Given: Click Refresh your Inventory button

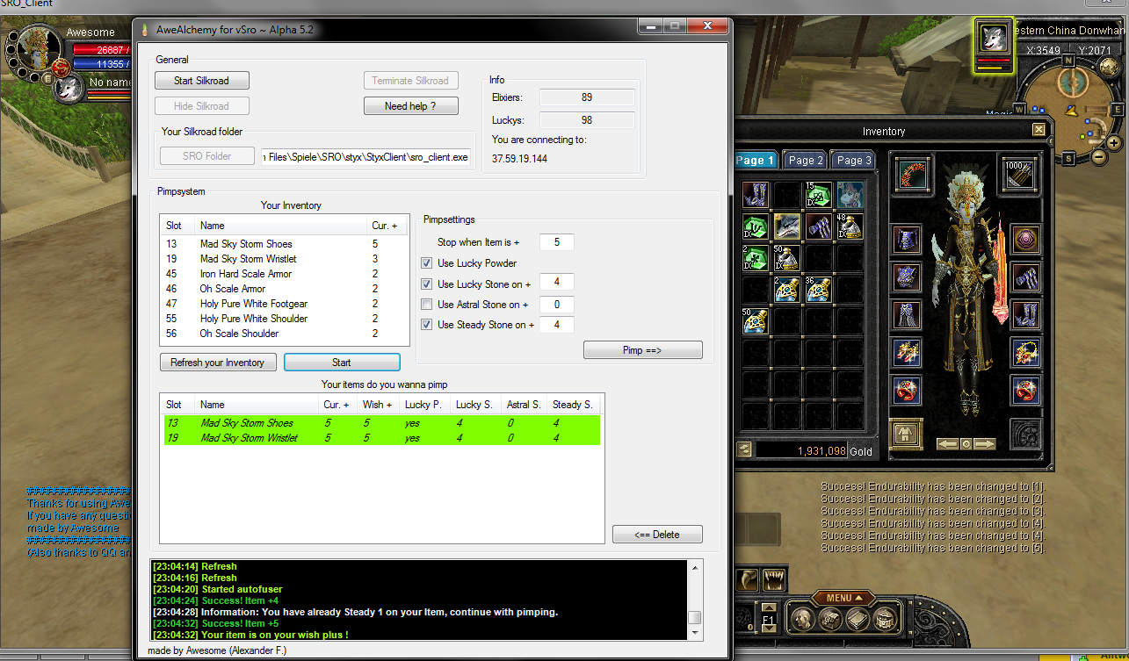Looking at the screenshot, I should click(x=218, y=363).
